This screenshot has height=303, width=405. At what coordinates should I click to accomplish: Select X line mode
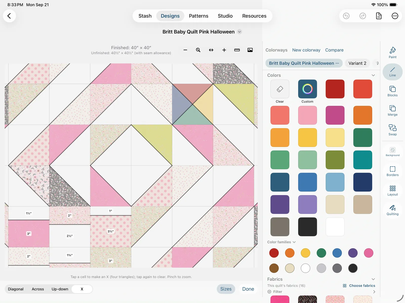[x=82, y=289]
